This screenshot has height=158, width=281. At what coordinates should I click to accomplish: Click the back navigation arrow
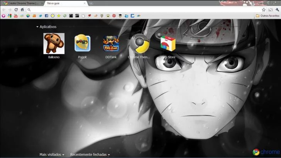point(4,10)
